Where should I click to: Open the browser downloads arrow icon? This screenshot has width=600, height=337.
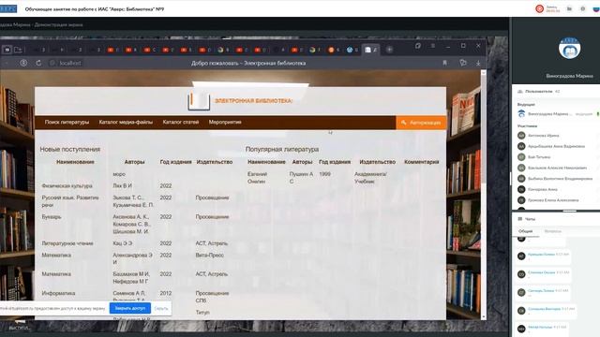478,63
